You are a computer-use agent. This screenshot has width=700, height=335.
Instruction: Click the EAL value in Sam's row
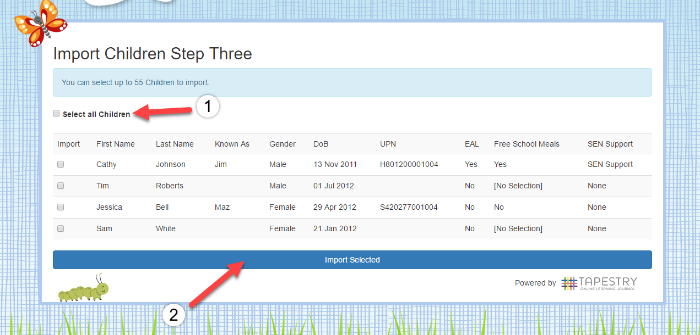tap(470, 228)
